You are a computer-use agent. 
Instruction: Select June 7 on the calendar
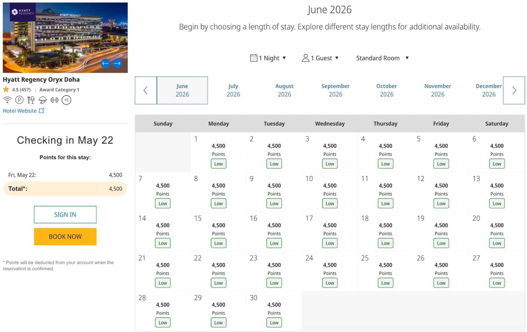click(163, 192)
